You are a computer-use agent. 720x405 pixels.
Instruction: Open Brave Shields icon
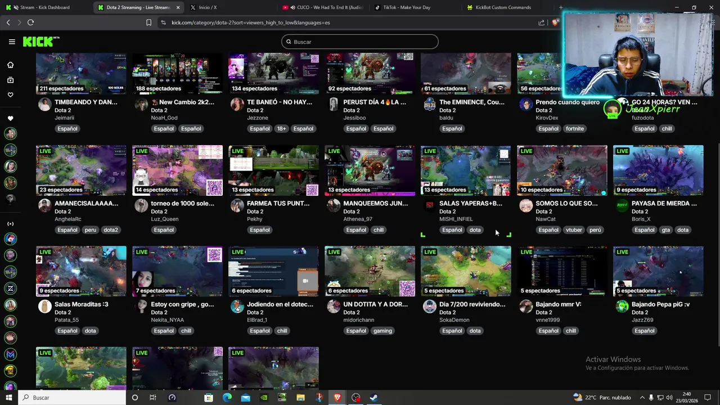[555, 22]
